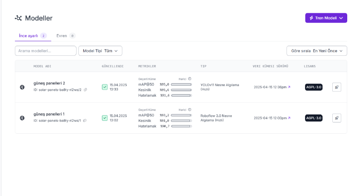Toggle the green checkbox dated 15.04.2025 13:02
The image size is (349, 196).
(x=105, y=118)
